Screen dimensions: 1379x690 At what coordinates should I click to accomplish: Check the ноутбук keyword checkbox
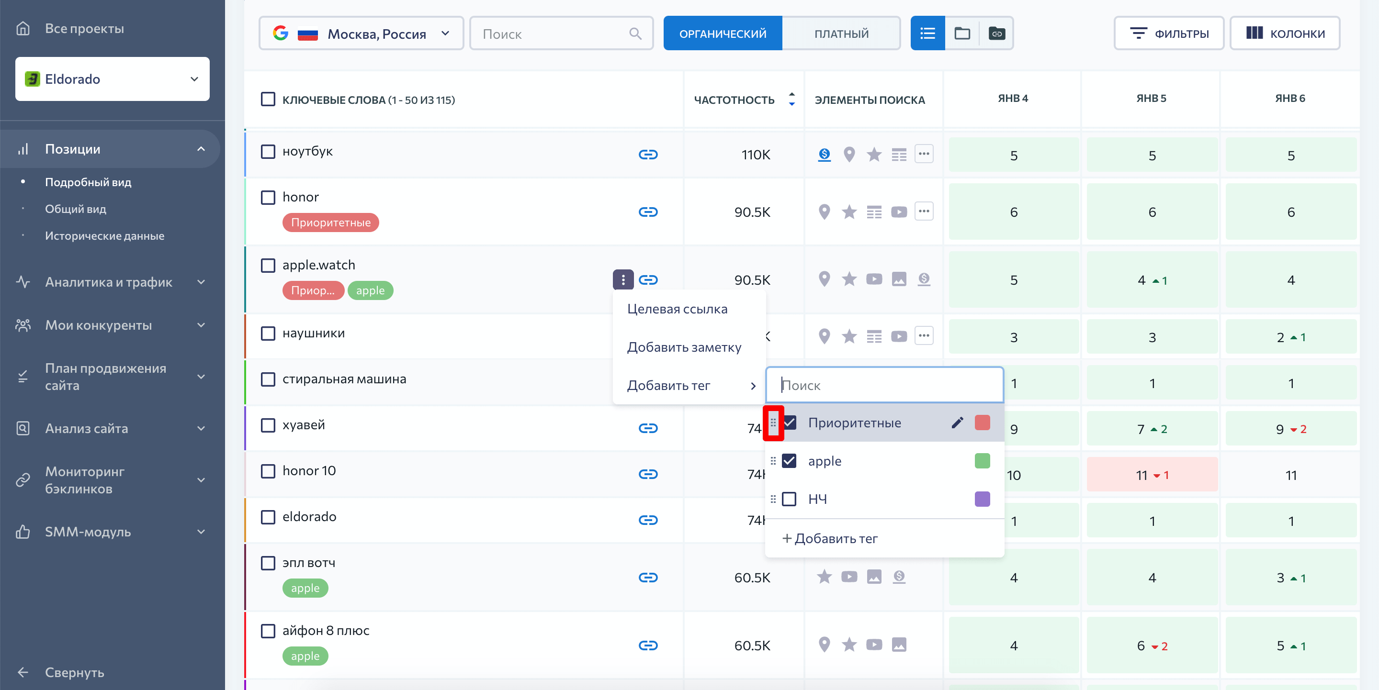(x=268, y=151)
